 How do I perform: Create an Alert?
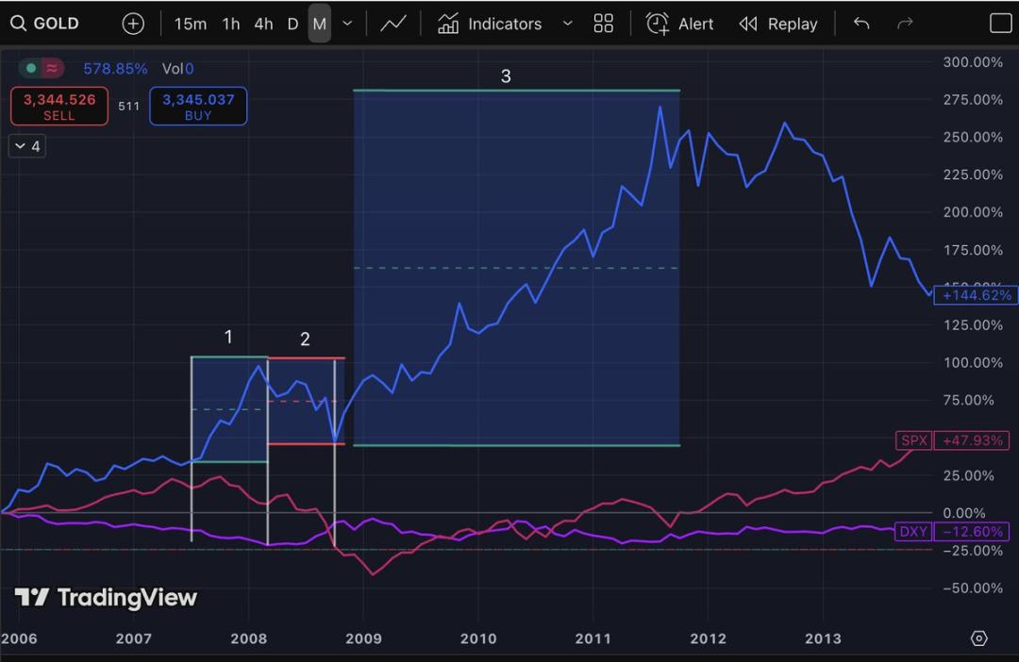pos(680,24)
